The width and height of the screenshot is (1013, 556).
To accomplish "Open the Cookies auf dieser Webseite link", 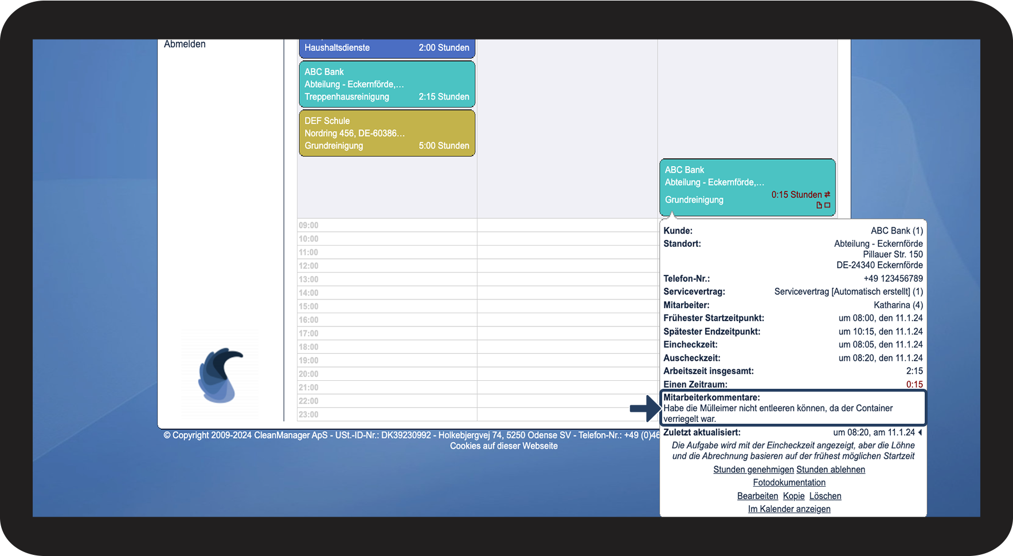I will [504, 446].
